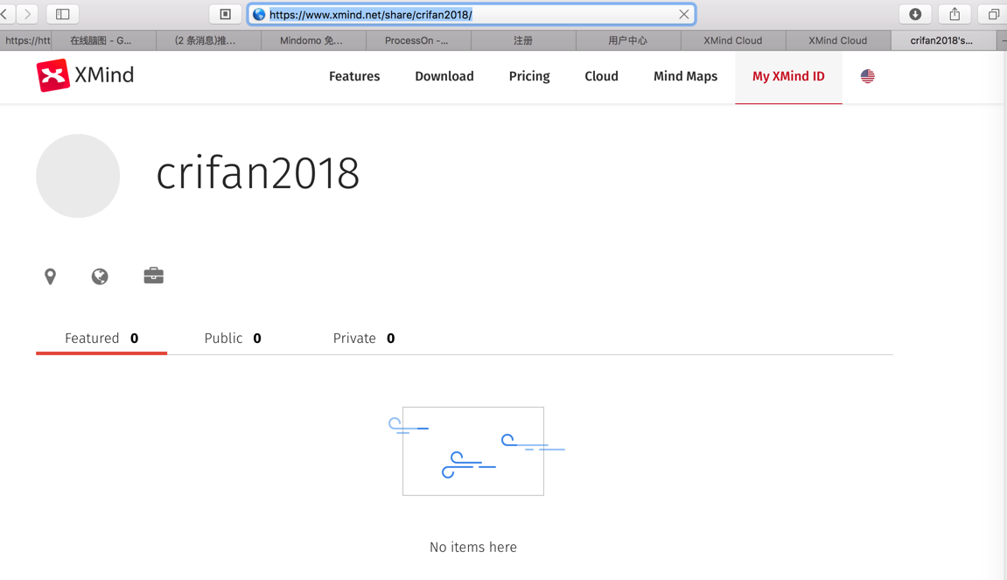
Task: Click the crifan2018 username heading
Action: coord(257,173)
